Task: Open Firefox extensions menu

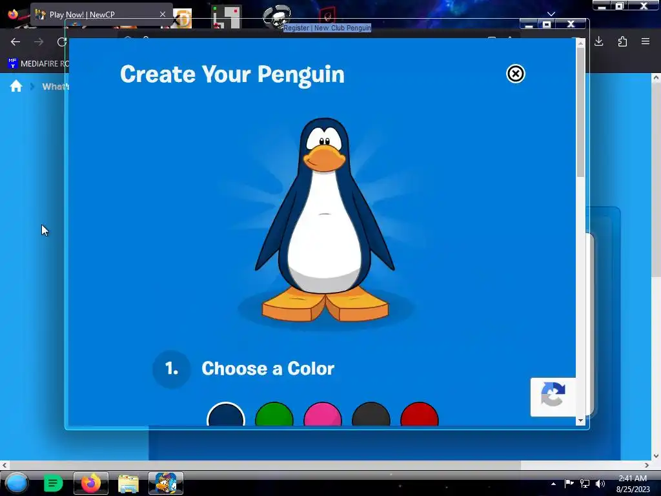Action: tap(622, 41)
